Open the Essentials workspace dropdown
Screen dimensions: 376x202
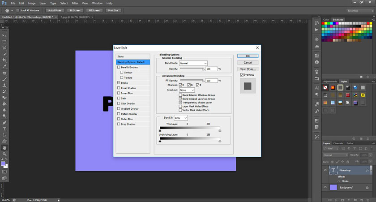[x=360, y=11]
